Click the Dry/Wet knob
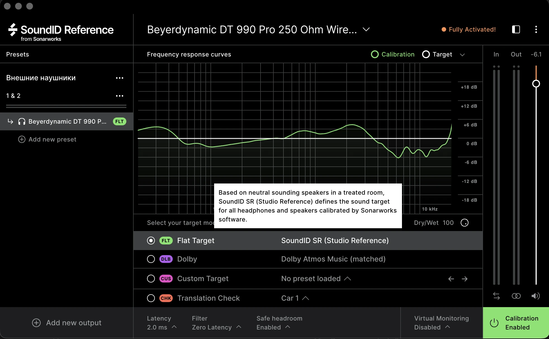This screenshot has width=549, height=339. (x=465, y=223)
